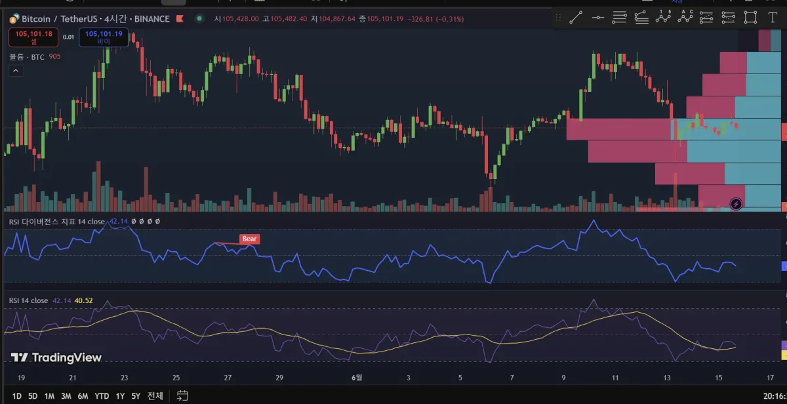Grab the drawing toolbar drag handle

click(x=558, y=18)
